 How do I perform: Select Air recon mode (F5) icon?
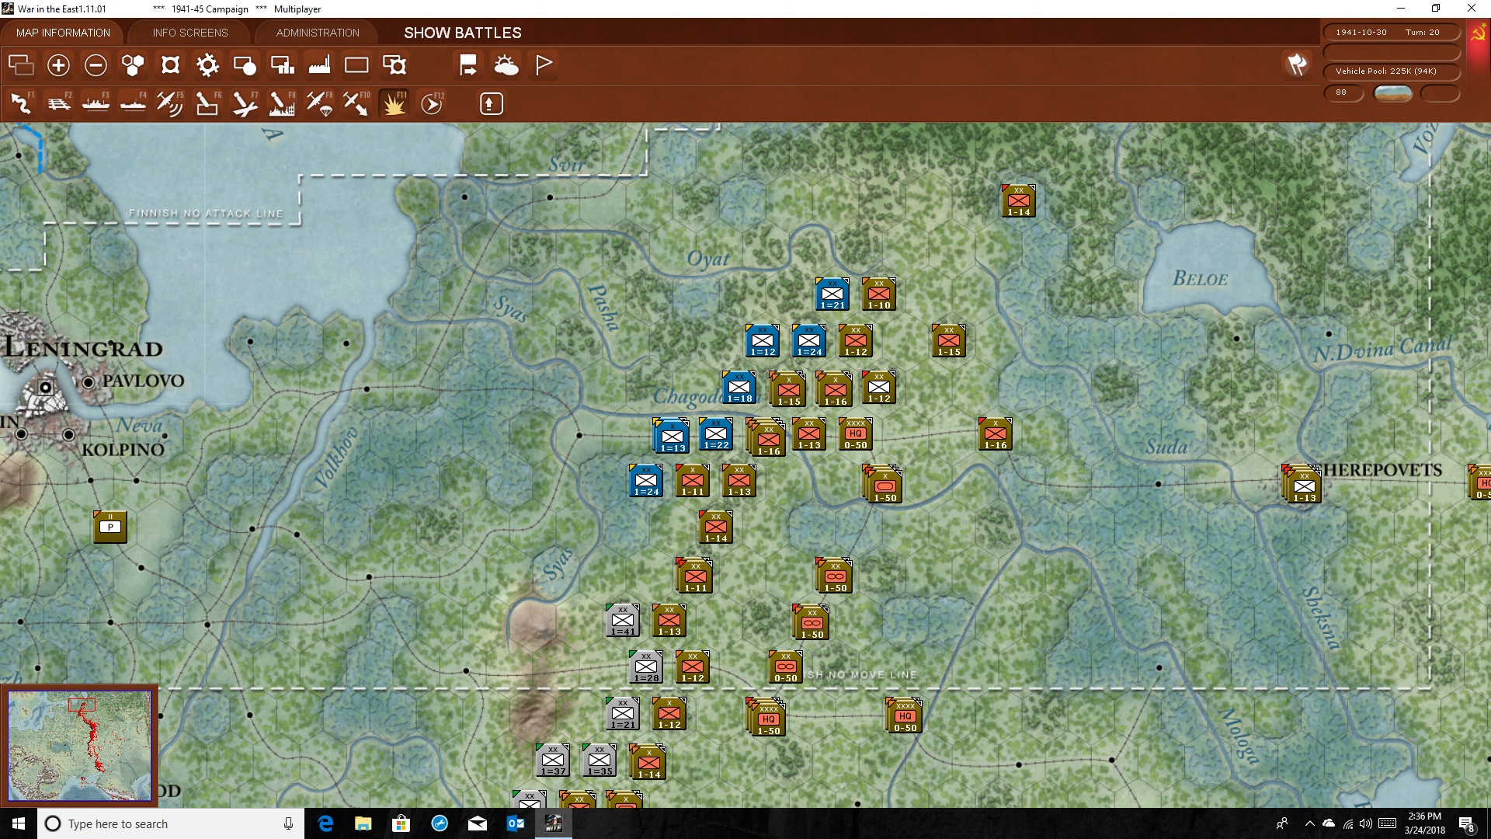pyautogui.click(x=170, y=103)
